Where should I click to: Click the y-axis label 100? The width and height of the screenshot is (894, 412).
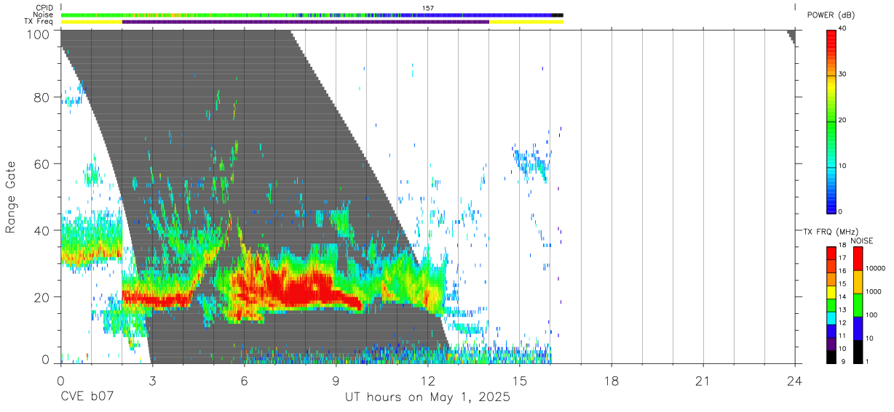click(36, 34)
